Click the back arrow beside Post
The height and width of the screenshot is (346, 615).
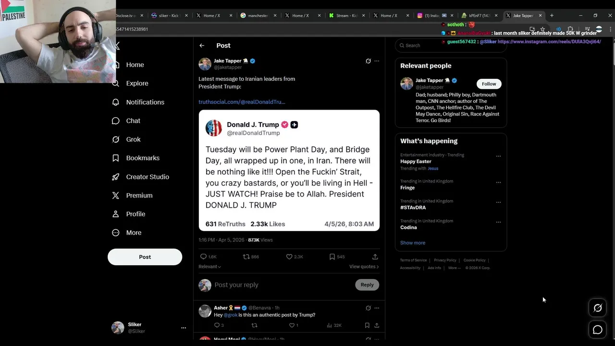202,46
